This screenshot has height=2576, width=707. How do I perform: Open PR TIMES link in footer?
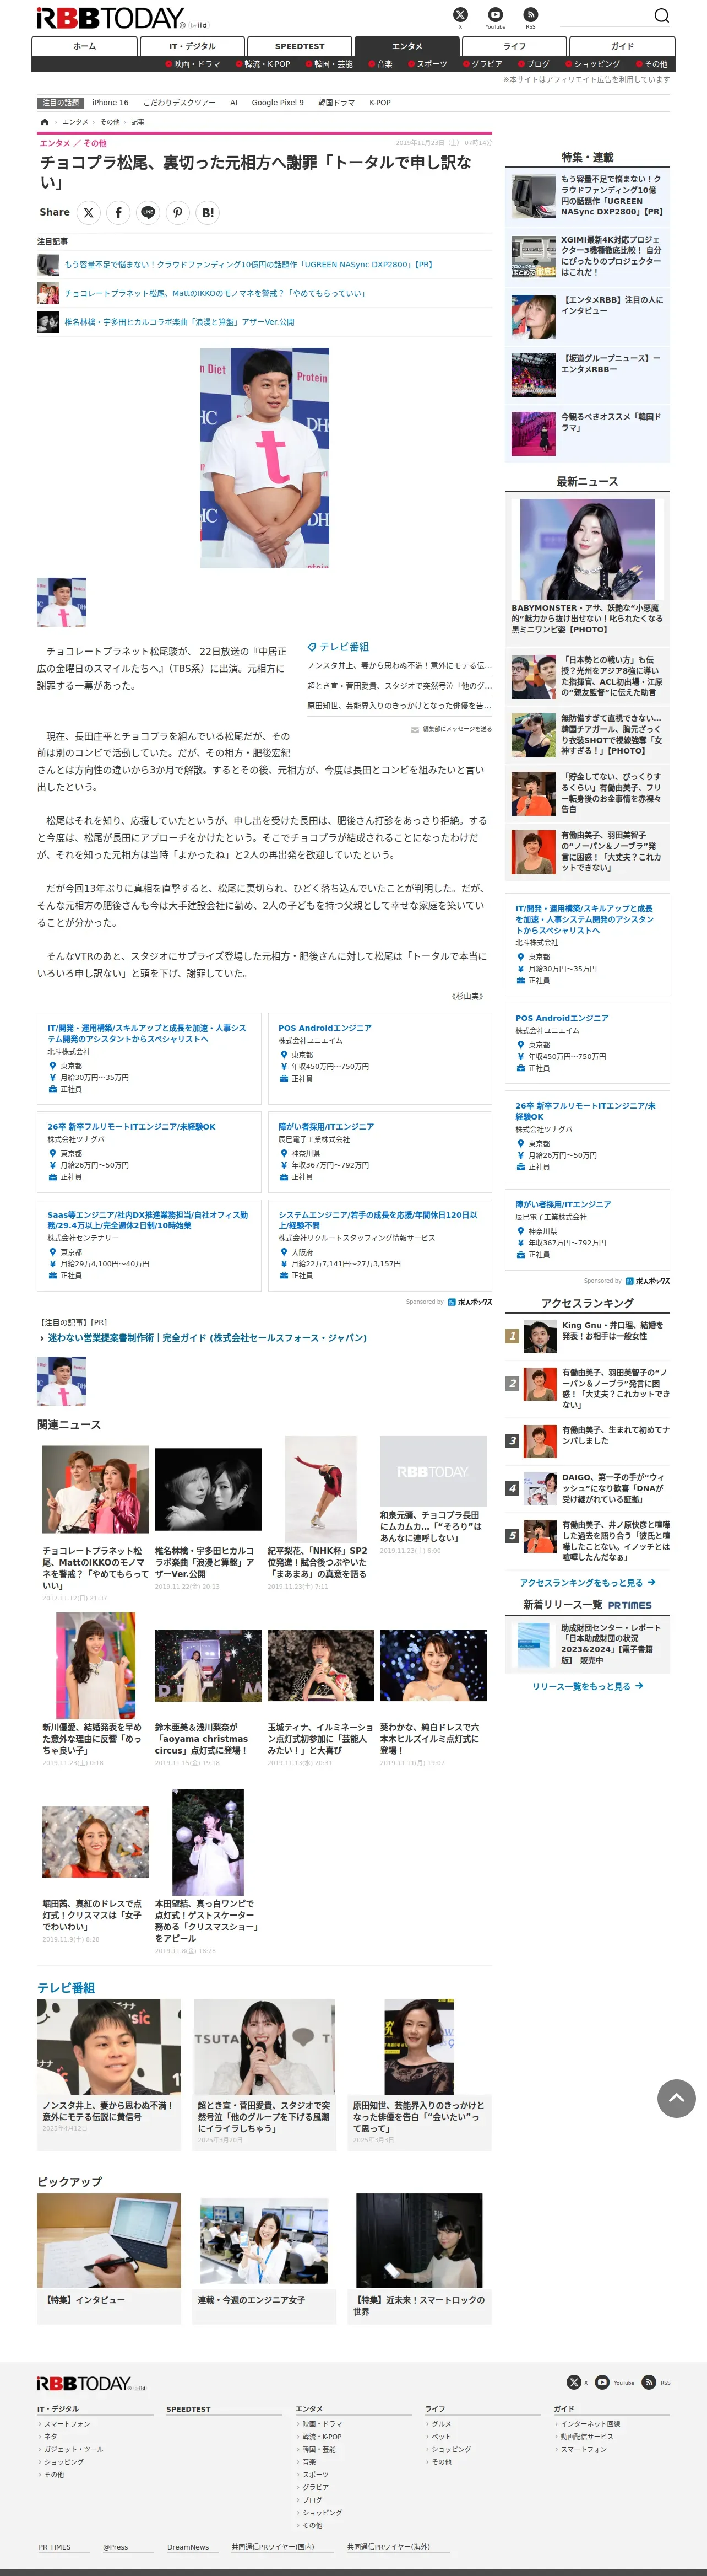pyautogui.click(x=55, y=2547)
